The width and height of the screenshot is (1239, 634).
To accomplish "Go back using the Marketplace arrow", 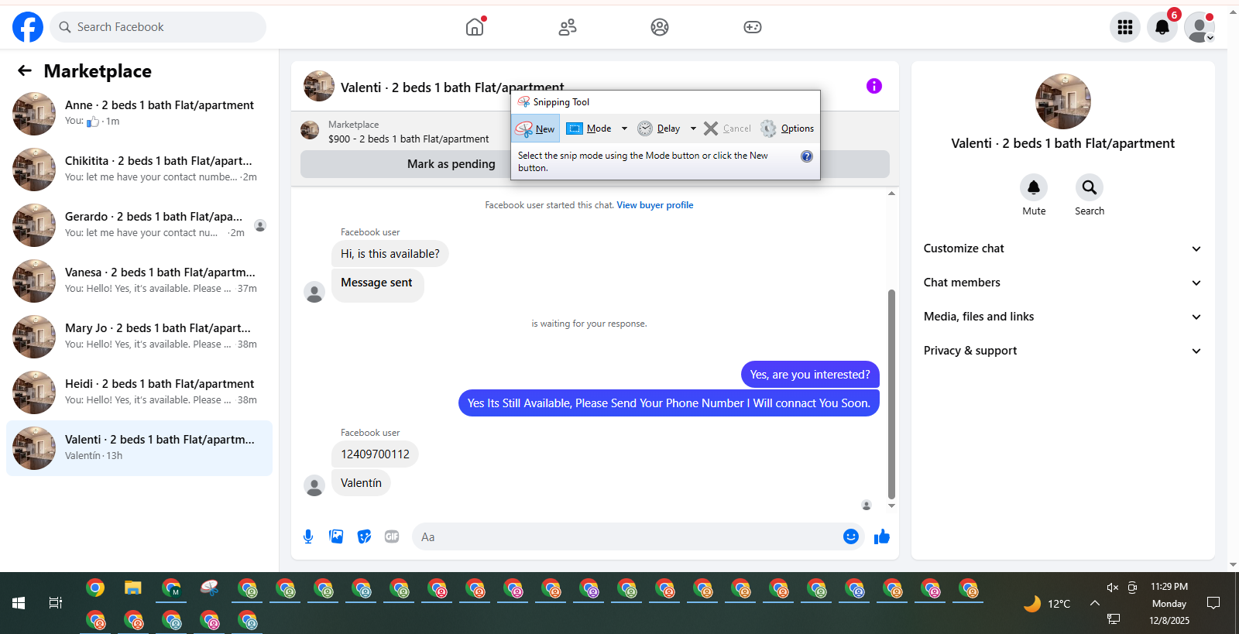I will click(x=25, y=71).
